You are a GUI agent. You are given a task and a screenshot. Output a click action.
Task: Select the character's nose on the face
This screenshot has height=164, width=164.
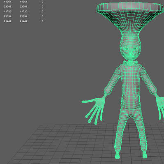[131, 53]
